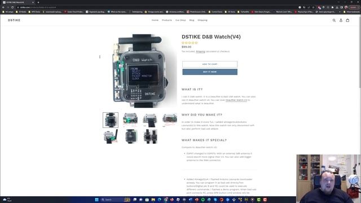
Task: Click the five-star product rating
Action: [190, 43]
